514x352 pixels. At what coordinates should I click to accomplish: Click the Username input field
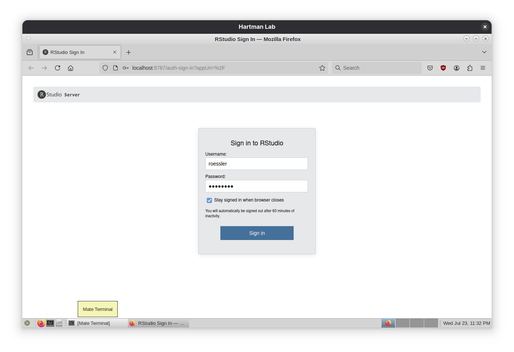click(x=256, y=164)
